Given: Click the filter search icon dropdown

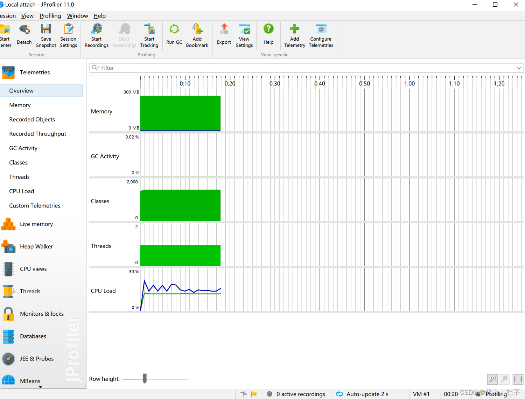Looking at the screenshot, I should pos(96,68).
